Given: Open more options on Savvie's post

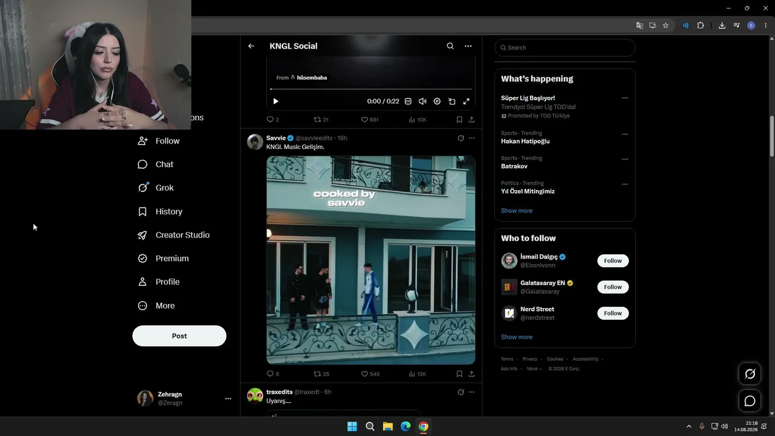Looking at the screenshot, I should (x=472, y=138).
